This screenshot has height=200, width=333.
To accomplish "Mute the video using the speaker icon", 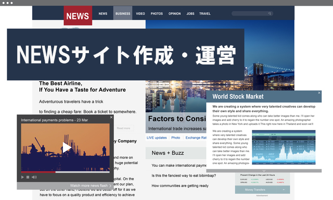I will pos(34,177).
